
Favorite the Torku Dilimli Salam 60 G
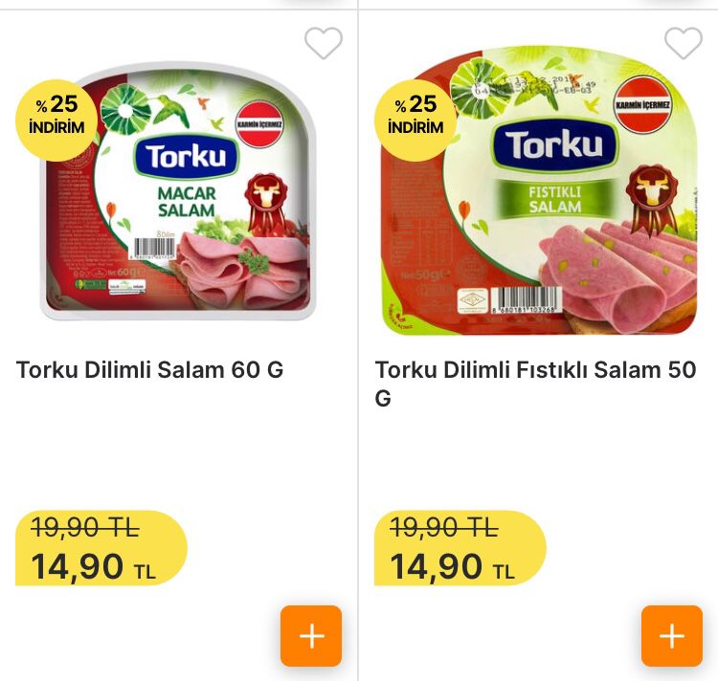[324, 43]
